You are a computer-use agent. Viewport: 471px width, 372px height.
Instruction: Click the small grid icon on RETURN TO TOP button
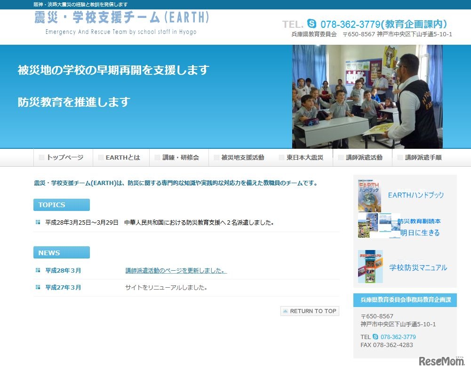(x=285, y=311)
